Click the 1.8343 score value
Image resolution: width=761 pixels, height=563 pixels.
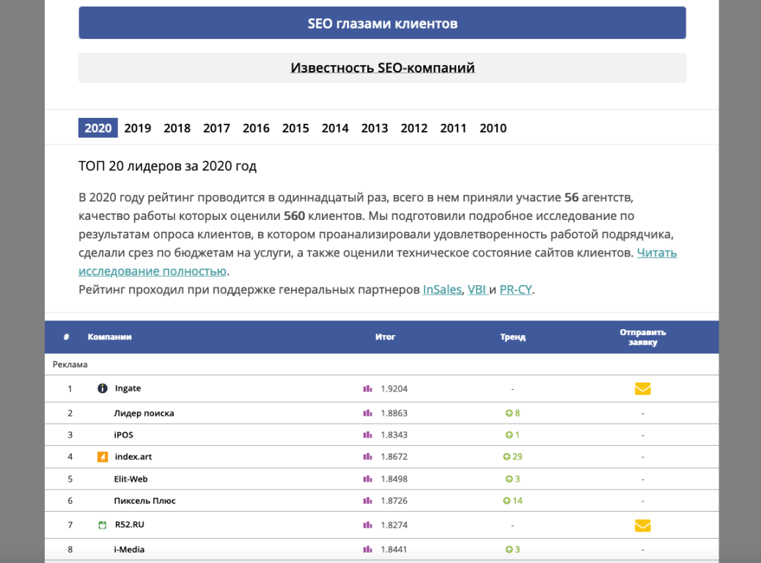(394, 435)
